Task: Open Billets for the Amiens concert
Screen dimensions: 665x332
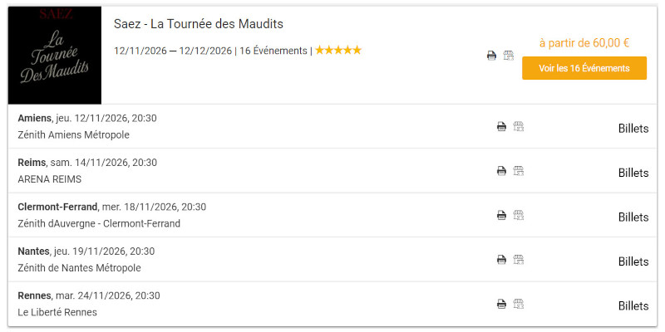Action: pyautogui.click(x=633, y=129)
